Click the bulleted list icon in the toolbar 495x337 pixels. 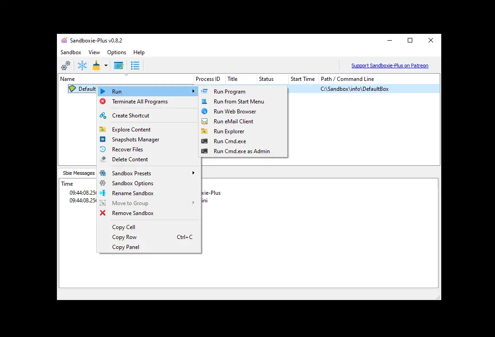tap(135, 66)
